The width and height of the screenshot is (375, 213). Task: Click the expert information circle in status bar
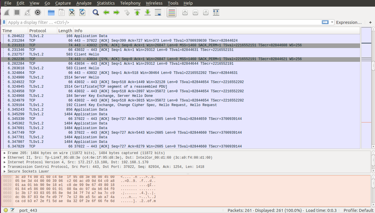[6, 210]
